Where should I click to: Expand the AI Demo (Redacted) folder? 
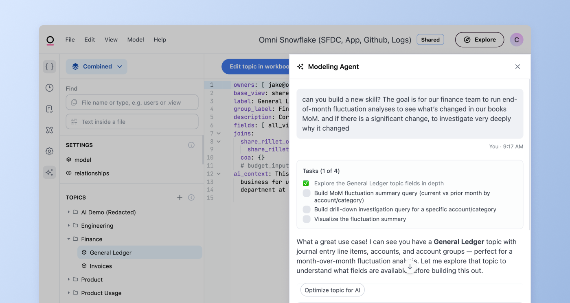pos(69,212)
